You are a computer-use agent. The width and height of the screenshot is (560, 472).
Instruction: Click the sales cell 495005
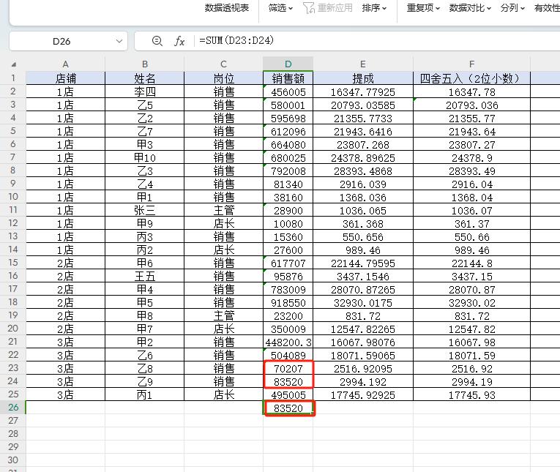[288, 395]
